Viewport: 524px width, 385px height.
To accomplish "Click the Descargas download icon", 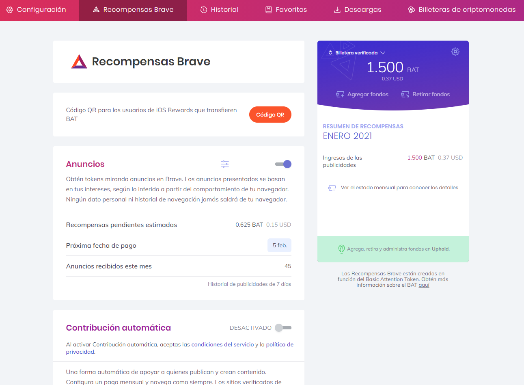I will pyautogui.click(x=337, y=10).
